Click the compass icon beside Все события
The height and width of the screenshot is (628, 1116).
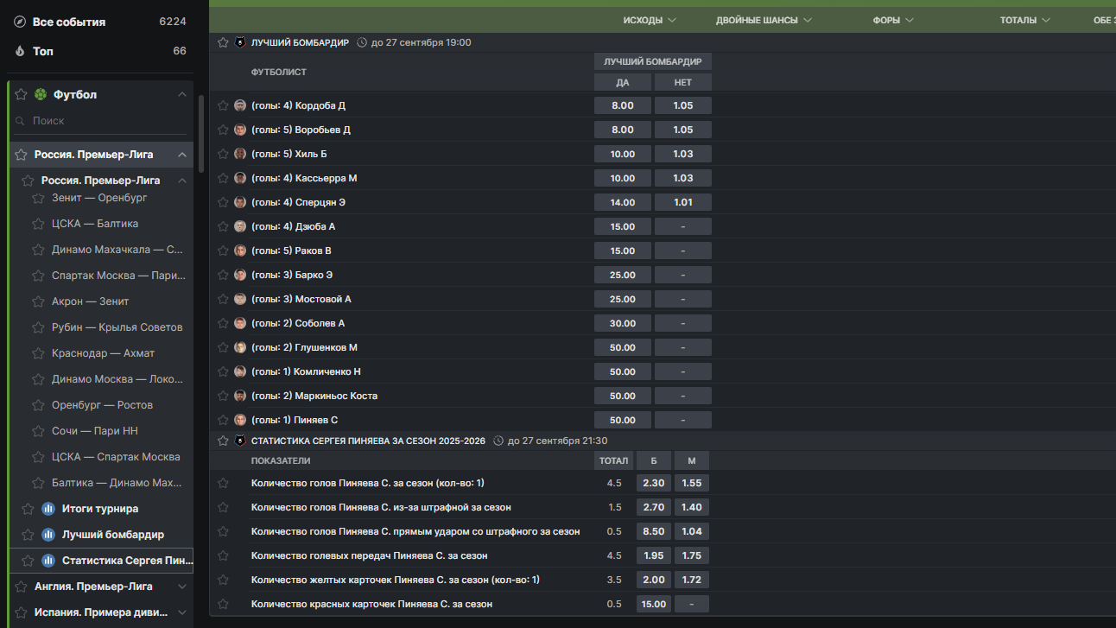coord(20,22)
